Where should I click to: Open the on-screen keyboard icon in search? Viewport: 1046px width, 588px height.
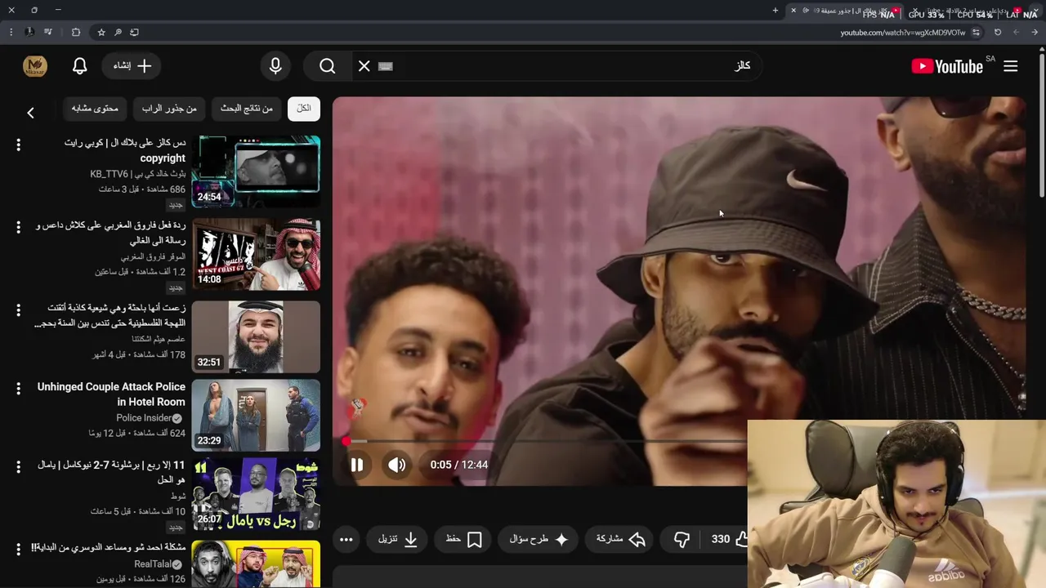(x=386, y=66)
